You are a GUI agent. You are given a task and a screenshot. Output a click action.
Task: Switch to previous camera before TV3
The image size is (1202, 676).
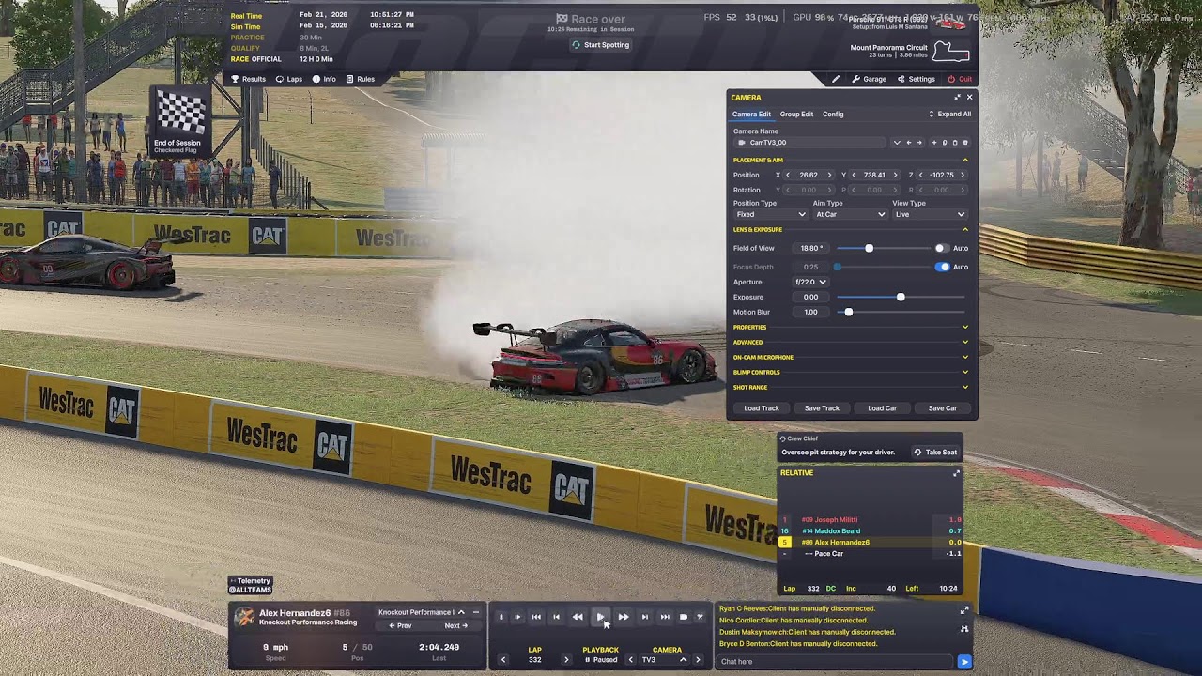click(631, 660)
